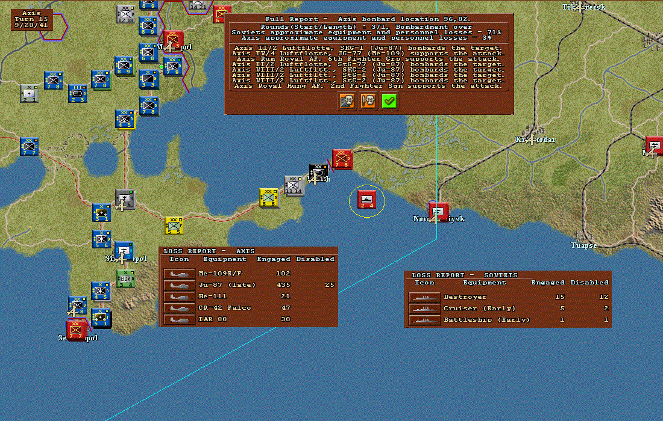Select the black armored unit near Kerch

[x=318, y=174]
